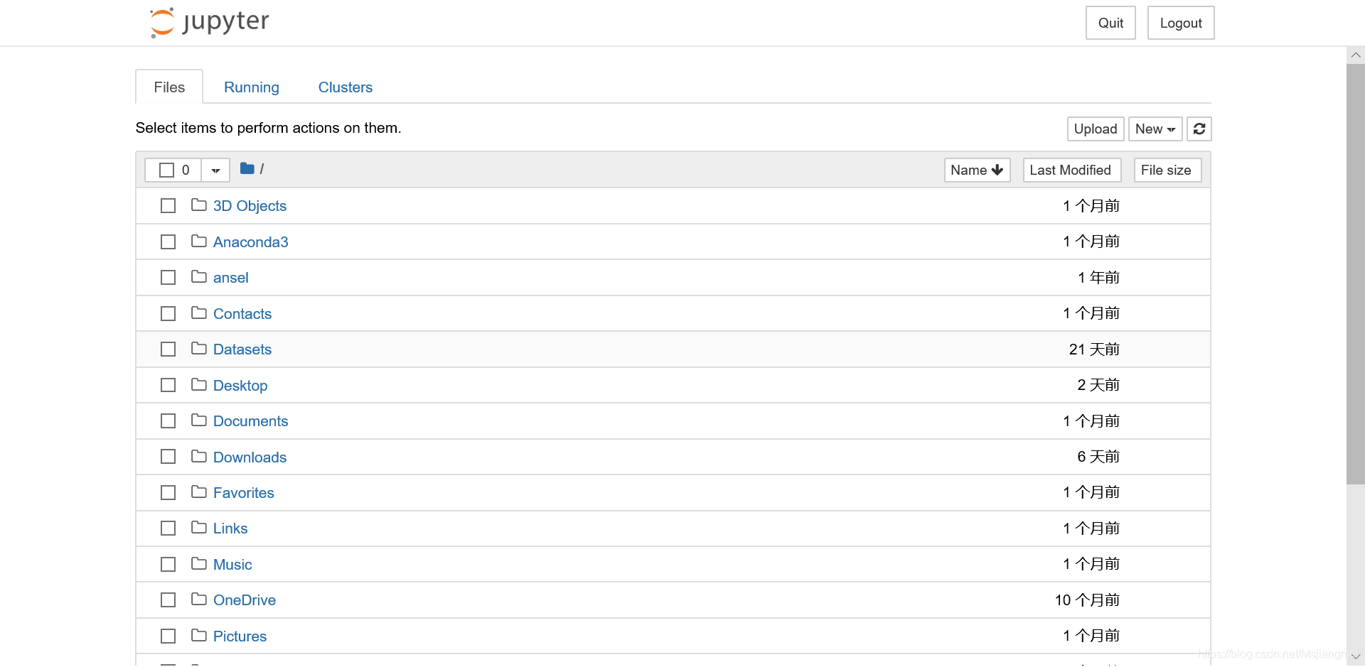1365x667 pixels.
Task: Click the refresh notebook list icon
Action: click(x=1199, y=129)
